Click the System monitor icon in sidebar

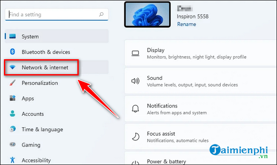12,36
